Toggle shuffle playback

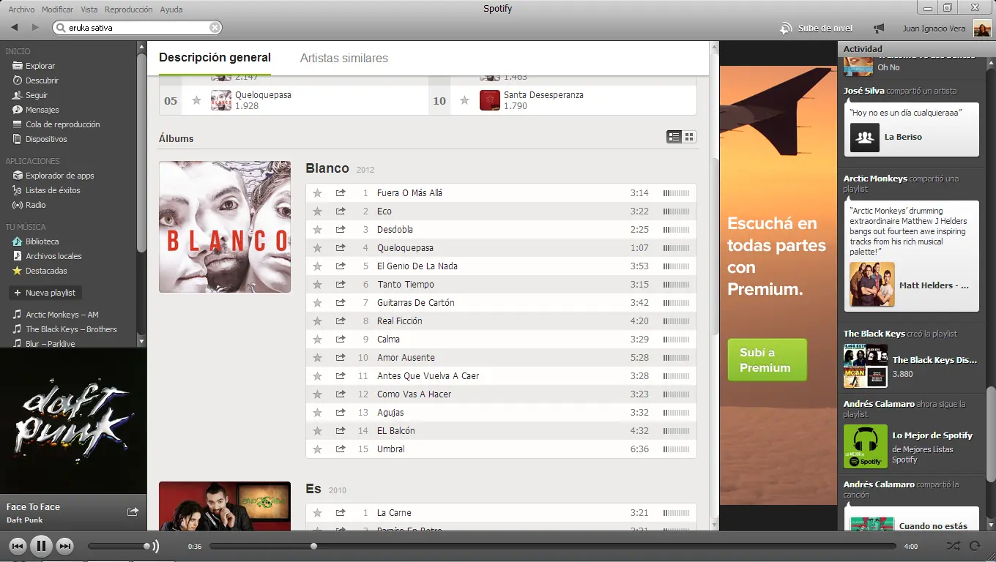[x=952, y=546]
